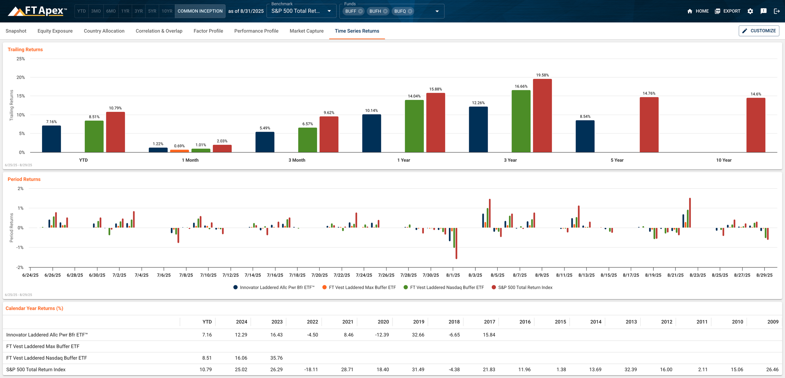
Task: Click the EXPORT link
Action: pyautogui.click(x=732, y=11)
